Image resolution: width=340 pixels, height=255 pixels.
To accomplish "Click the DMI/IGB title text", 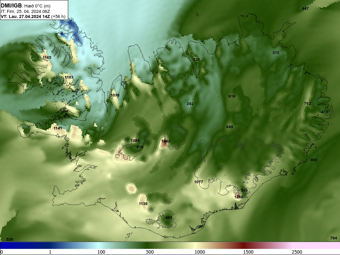I will 11,6.
